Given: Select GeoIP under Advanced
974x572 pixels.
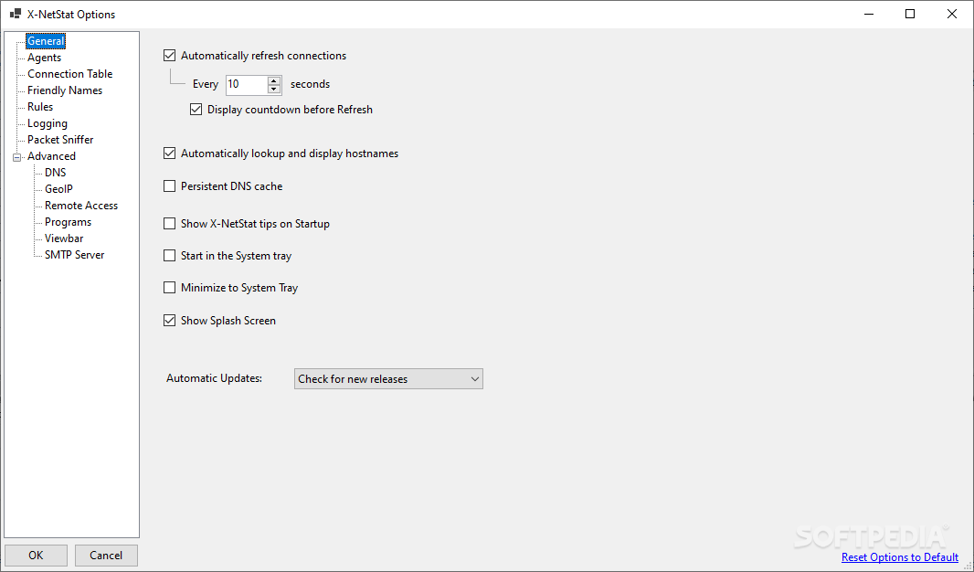Looking at the screenshot, I should 58,189.
